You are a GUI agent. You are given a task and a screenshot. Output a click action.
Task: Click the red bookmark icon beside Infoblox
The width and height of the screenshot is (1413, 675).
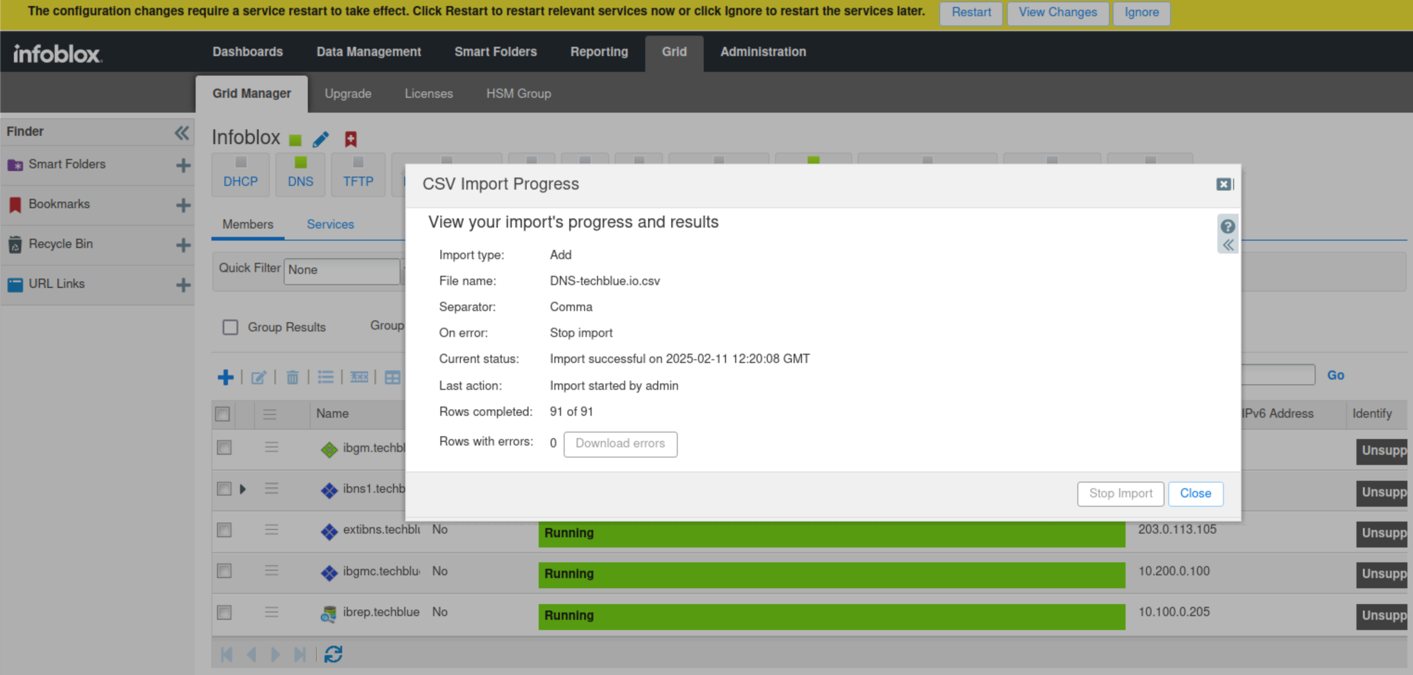pos(350,139)
